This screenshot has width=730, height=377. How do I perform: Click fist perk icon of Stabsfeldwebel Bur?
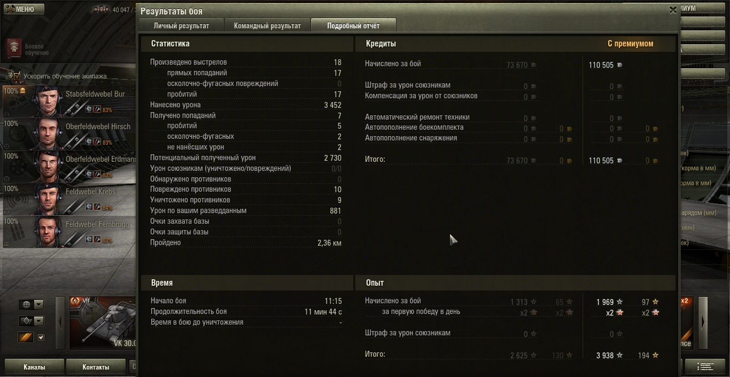(x=89, y=109)
